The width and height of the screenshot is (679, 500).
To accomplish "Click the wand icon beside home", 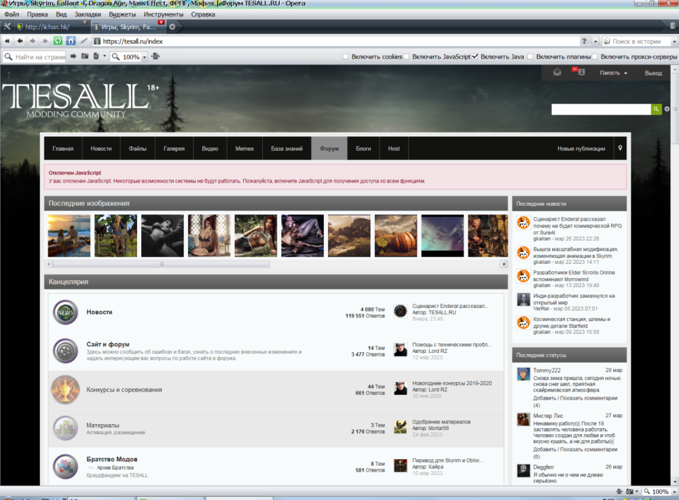I will coord(84,41).
